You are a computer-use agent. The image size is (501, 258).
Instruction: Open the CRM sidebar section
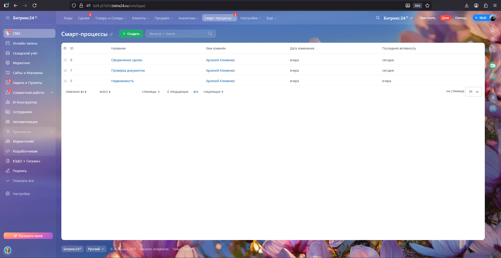click(x=29, y=33)
